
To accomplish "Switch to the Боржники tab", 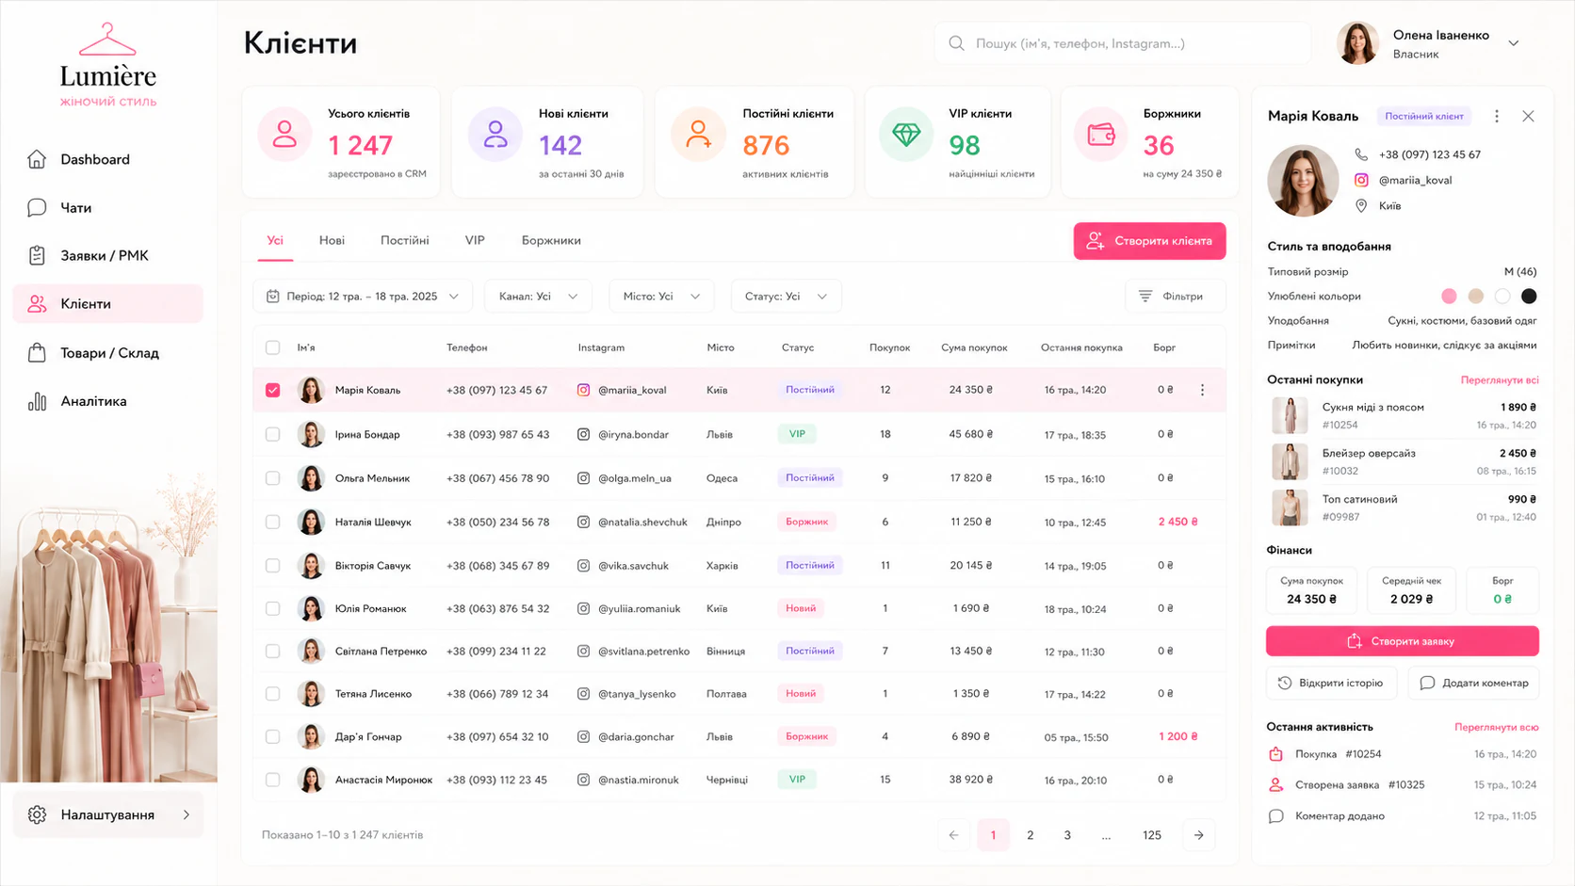I will [x=551, y=241].
